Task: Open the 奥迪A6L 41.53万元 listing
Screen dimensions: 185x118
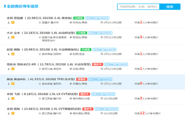Action: [x=41, y=79]
